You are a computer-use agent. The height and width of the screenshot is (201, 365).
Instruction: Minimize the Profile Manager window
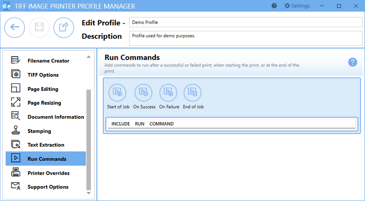coord(322,6)
